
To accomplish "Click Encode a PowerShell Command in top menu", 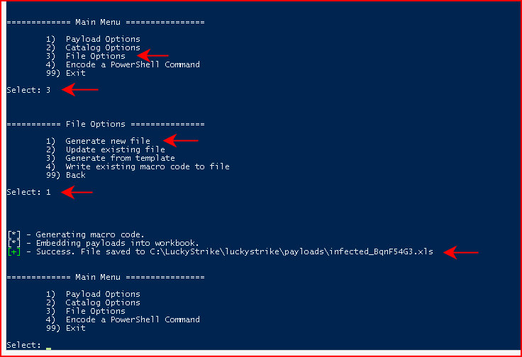I will [133, 64].
